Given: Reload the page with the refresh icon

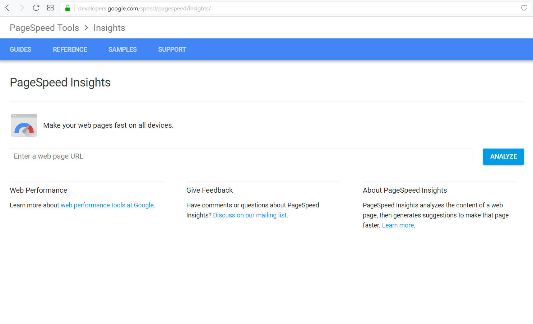Looking at the screenshot, I should pyautogui.click(x=36, y=8).
